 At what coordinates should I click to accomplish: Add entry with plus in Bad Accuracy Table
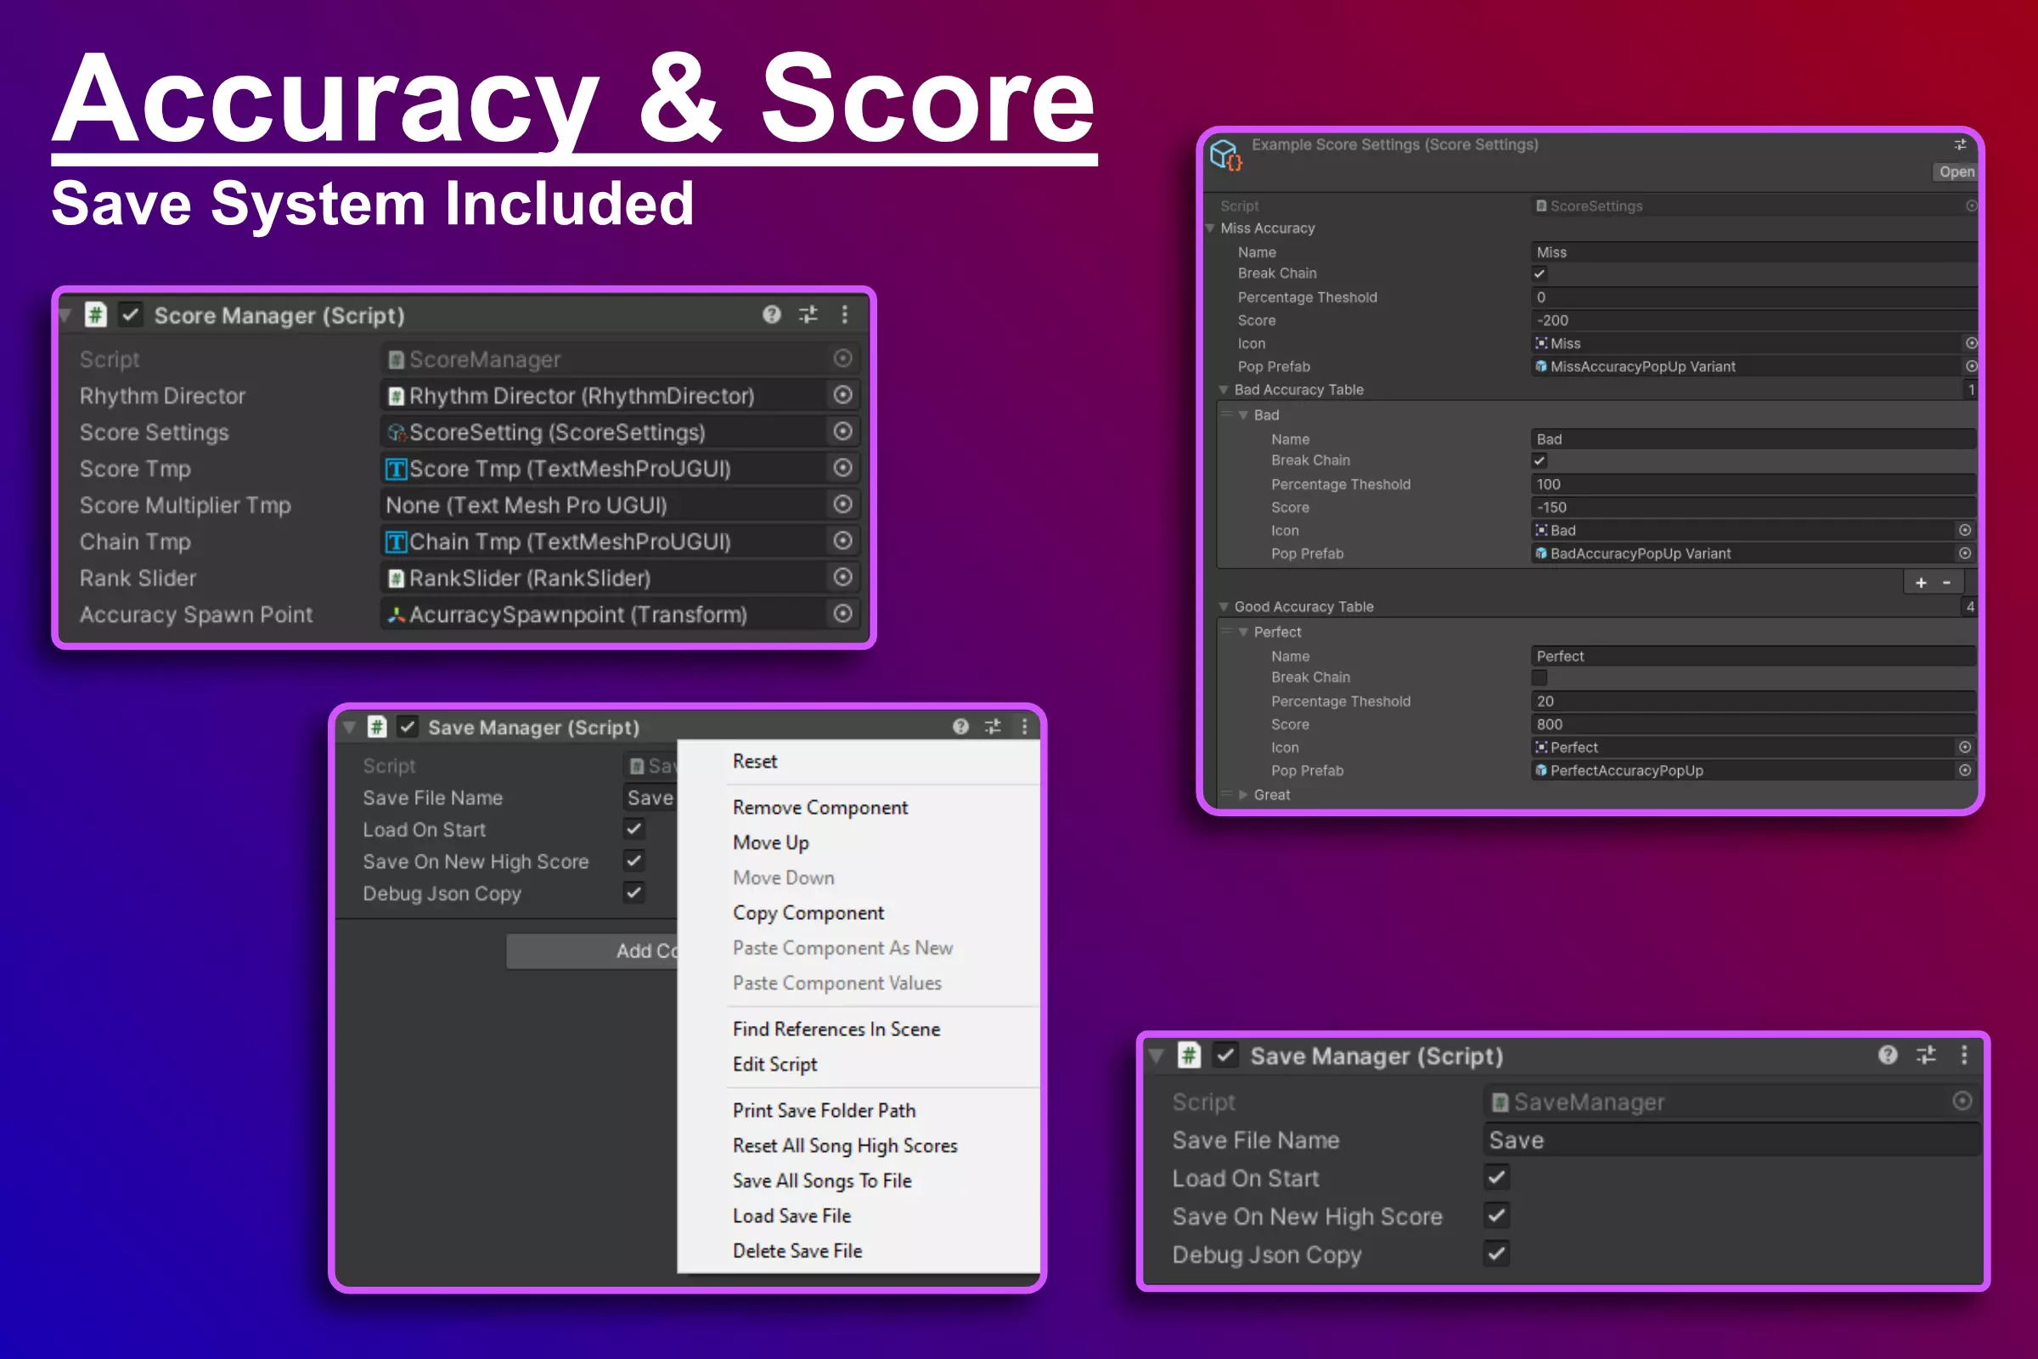(x=1921, y=583)
